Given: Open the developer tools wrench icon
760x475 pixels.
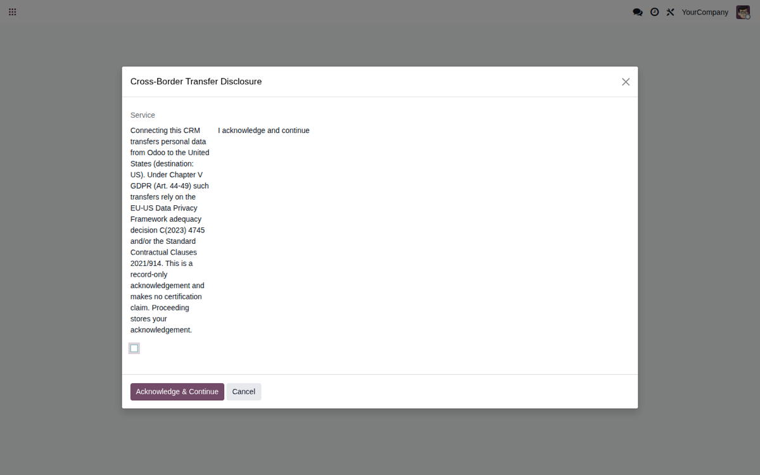Looking at the screenshot, I should pyautogui.click(x=670, y=12).
